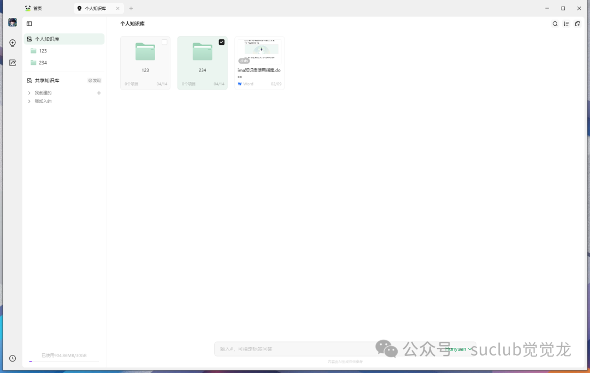Click the storage usage progress bar
This screenshot has height=373, width=590.
coord(64,362)
